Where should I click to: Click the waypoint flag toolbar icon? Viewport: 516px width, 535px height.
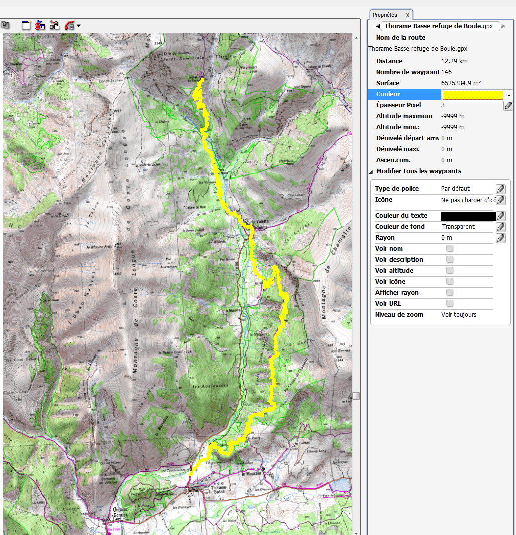[40, 25]
